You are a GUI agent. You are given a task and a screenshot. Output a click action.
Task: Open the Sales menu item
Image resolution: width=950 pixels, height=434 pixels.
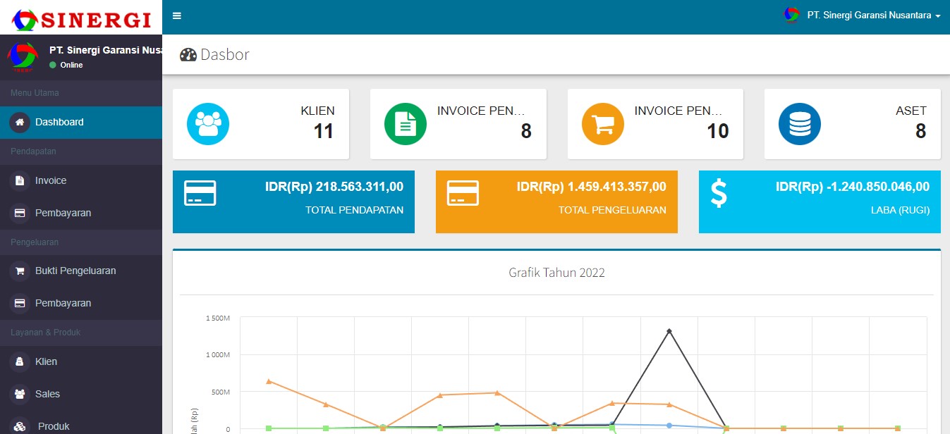pos(47,394)
